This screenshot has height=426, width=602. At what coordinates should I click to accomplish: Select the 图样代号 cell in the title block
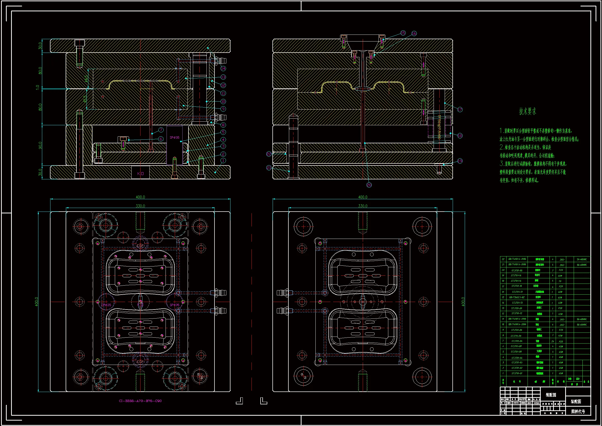click(x=578, y=412)
